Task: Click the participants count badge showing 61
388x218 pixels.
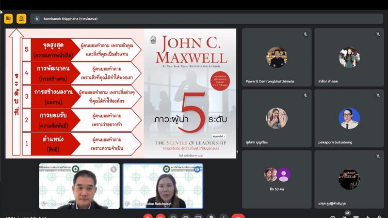Action: tap(347, 213)
